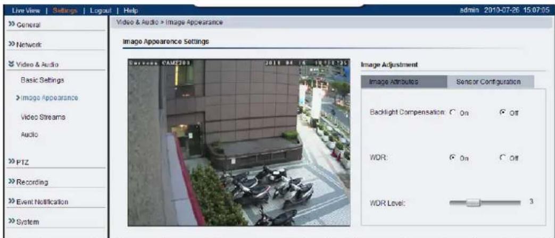Turn Backlight Compensation On
This screenshot has height=238, width=555.
click(452, 112)
